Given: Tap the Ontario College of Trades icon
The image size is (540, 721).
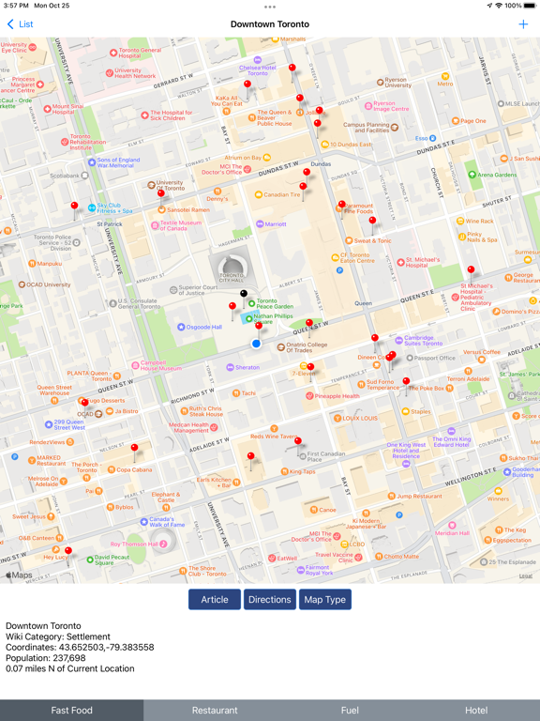Looking at the screenshot, I should coord(281,347).
